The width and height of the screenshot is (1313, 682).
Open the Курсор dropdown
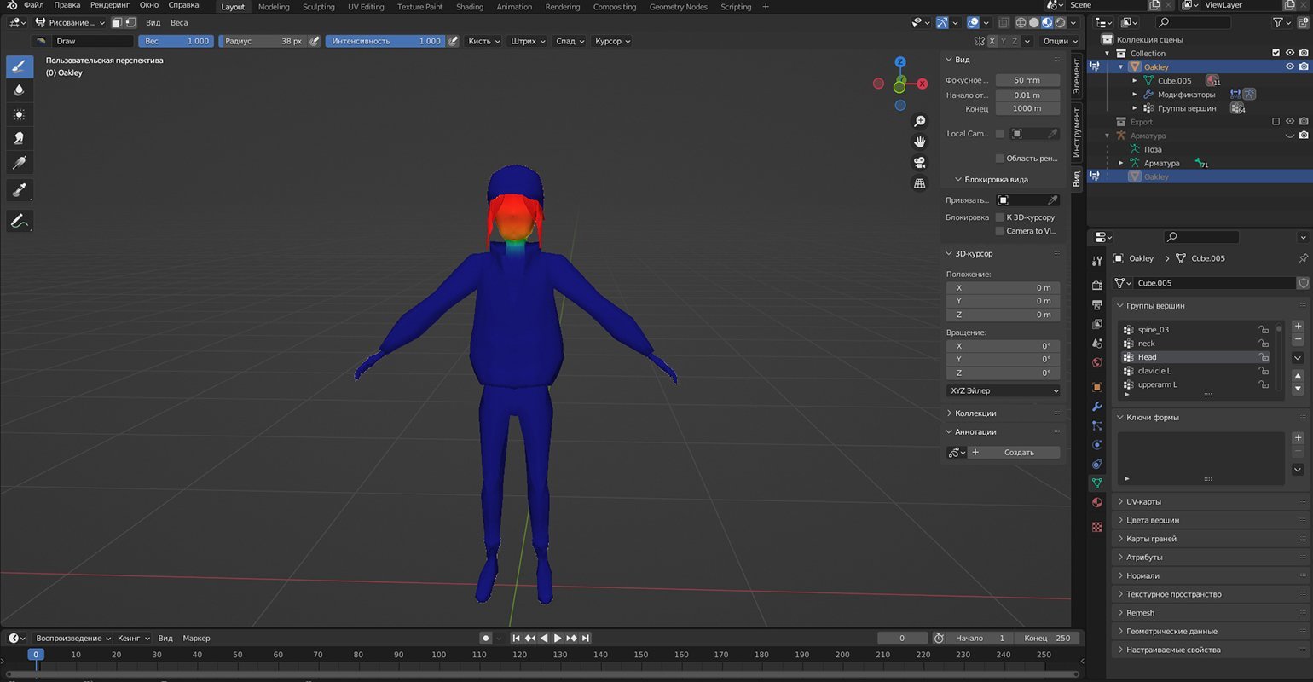point(612,41)
